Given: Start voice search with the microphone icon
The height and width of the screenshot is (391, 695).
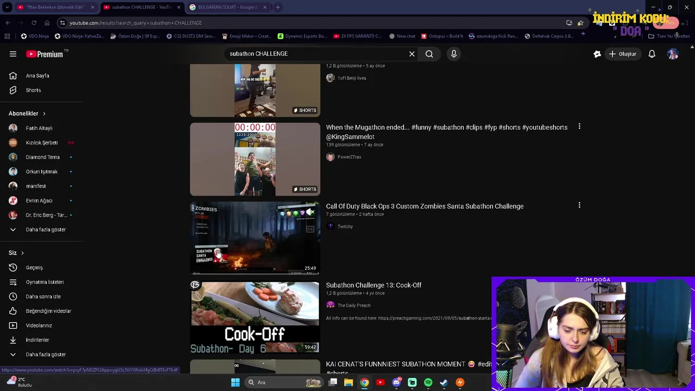Looking at the screenshot, I should [454, 54].
